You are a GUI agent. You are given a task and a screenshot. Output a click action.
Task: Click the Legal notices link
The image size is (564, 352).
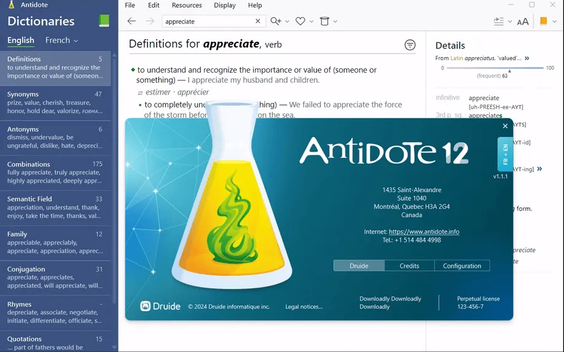[304, 307]
